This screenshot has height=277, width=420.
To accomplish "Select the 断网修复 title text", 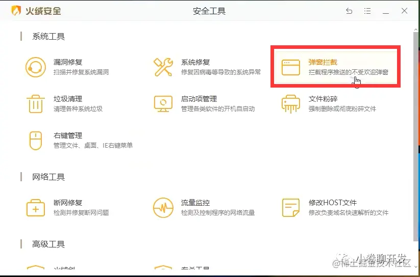I will click(x=68, y=203).
